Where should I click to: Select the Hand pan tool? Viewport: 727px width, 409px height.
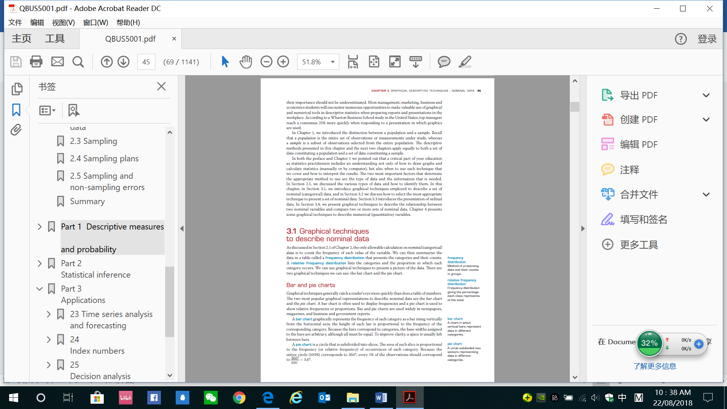[x=245, y=62]
